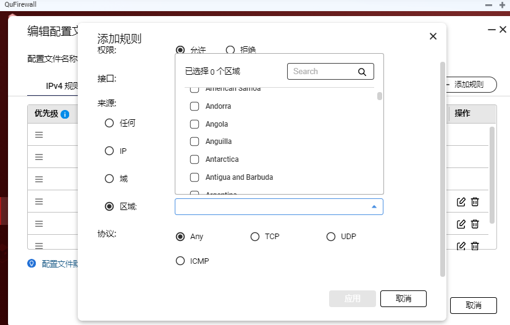Image resolution: width=510 pixels, height=325 pixels.
Task: Click 取消 in the add rule dialog
Action: coord(403,298)
